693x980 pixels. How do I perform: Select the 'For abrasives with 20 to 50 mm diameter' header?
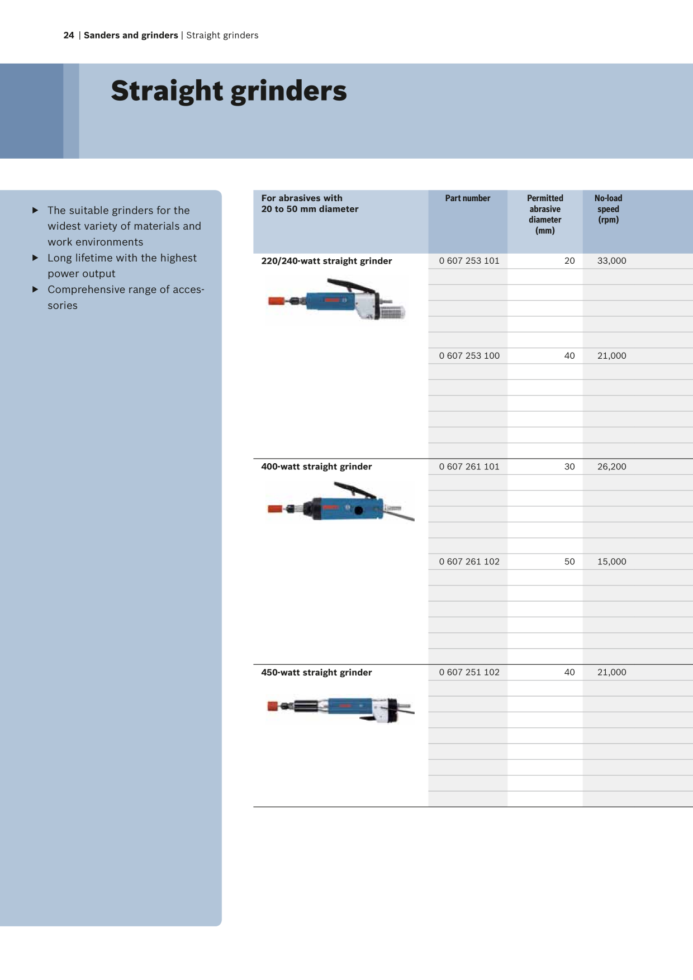point(310,203)
